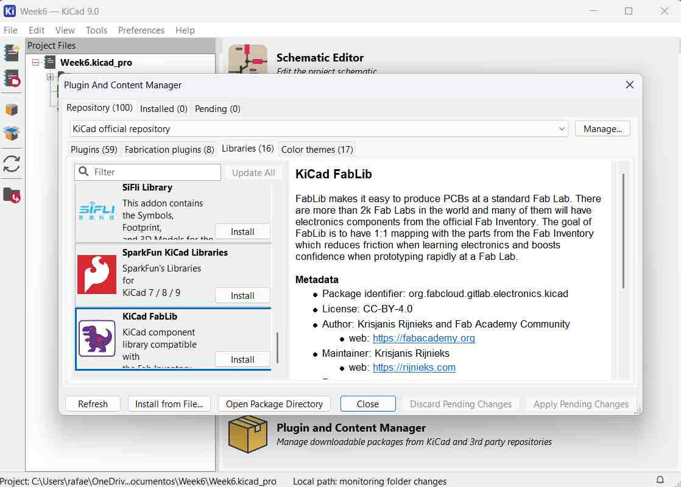Image resolution: width=681 pixels, height=487 pixels.
Task: Open the Tools menu
Action: [96, 30]
